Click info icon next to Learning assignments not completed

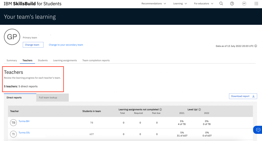coord(161,110)
